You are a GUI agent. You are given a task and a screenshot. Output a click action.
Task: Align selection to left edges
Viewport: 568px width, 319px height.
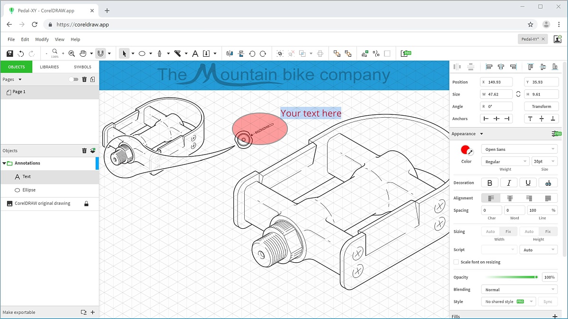coord(489,67)
